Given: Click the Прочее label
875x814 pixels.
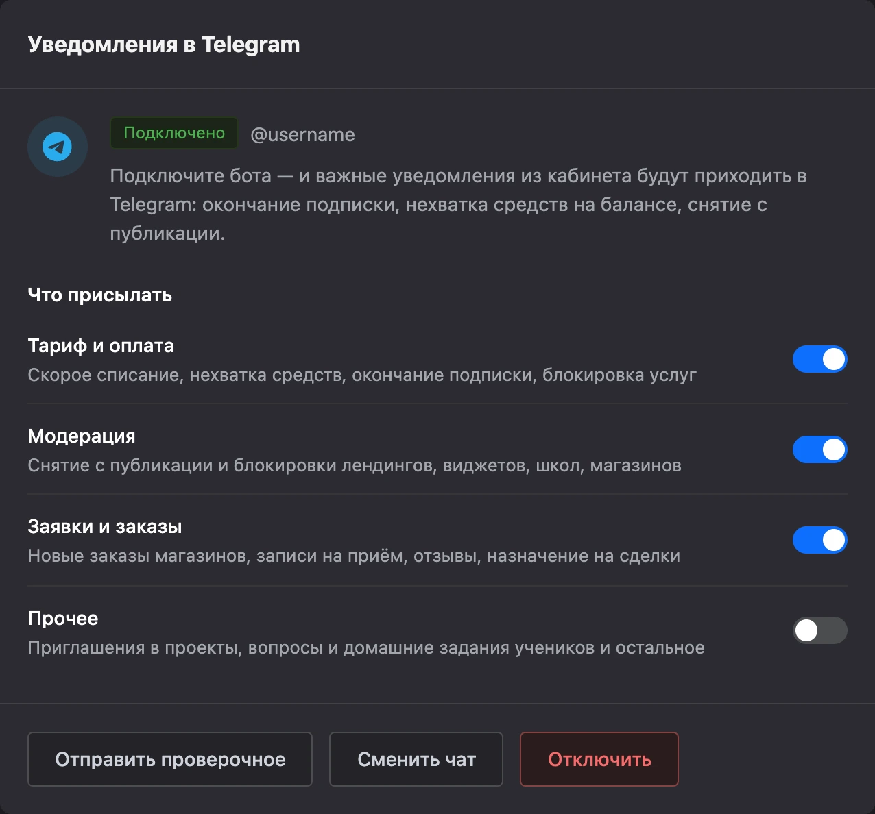Looking at the screenshot, I should [x=63, y=619].
